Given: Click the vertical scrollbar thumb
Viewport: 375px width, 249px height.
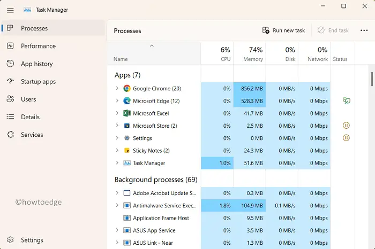Looking at the screenshot, I should (372, 79).
